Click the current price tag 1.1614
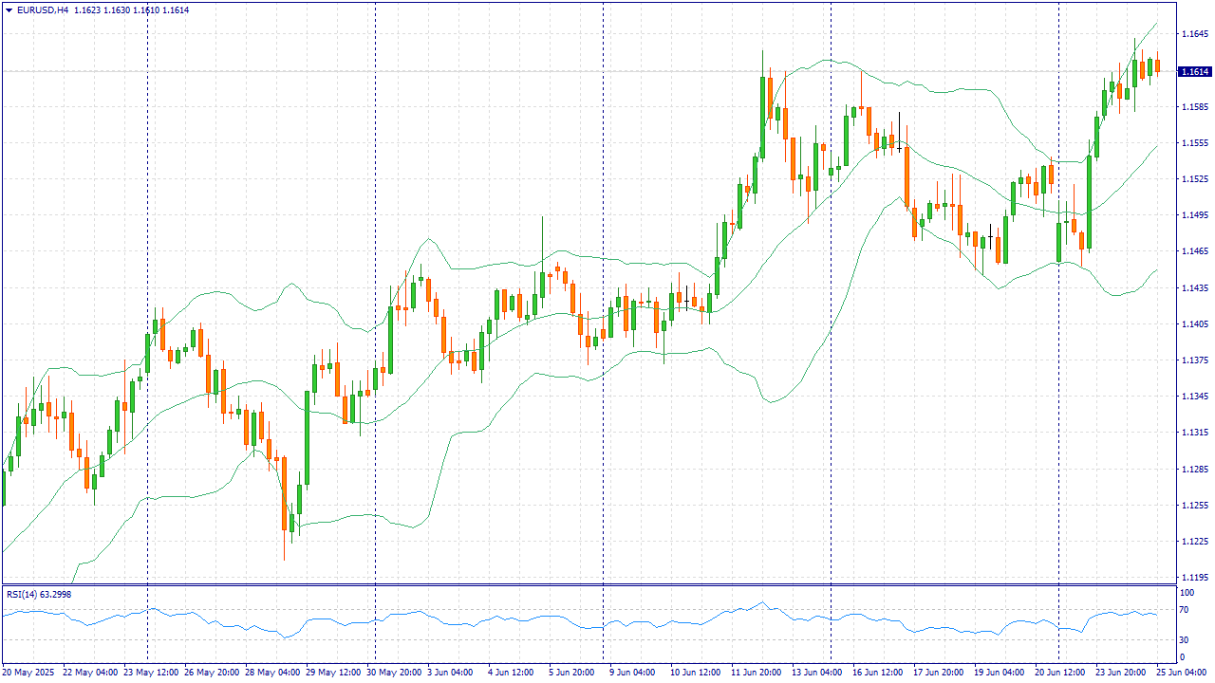This screenshot has height=683, width=1215. click(x=1194, y=71)
